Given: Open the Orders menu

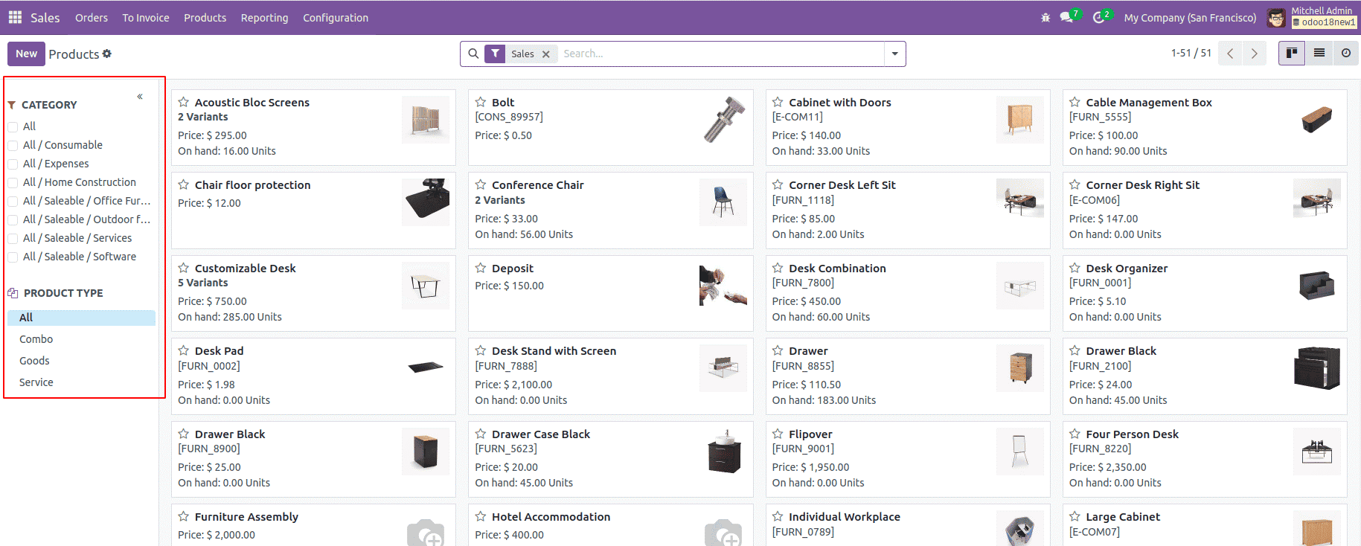Looking at the screenshot, I should point(92,18).
